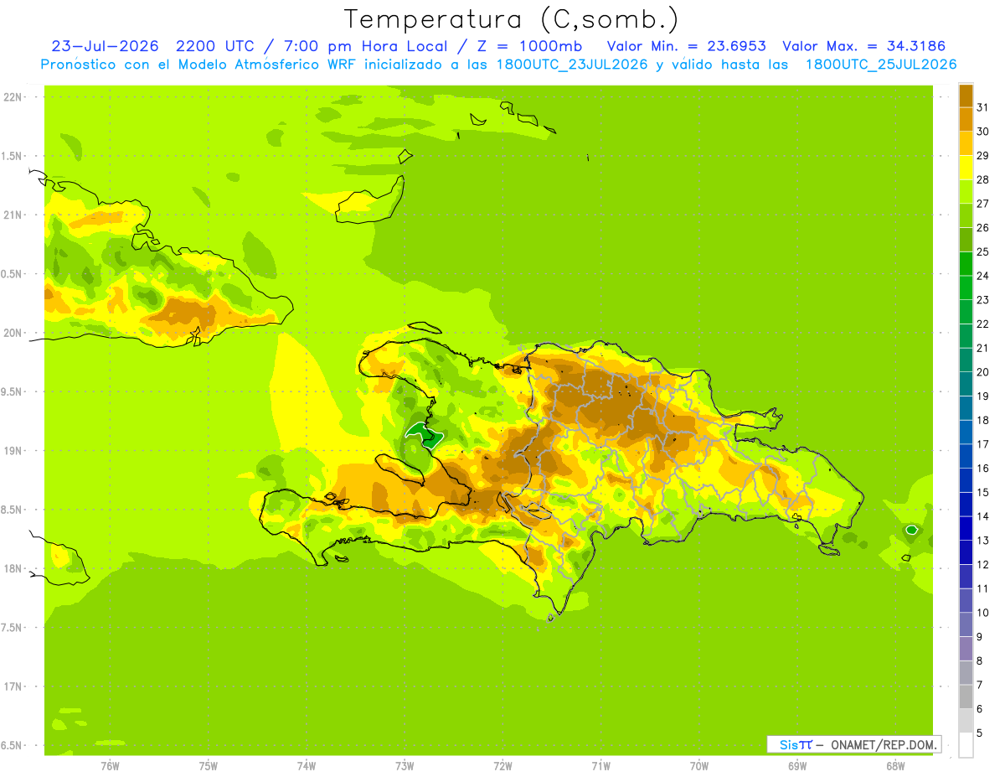Pick the legend band between 26 and 27

[x=966, y=215]
